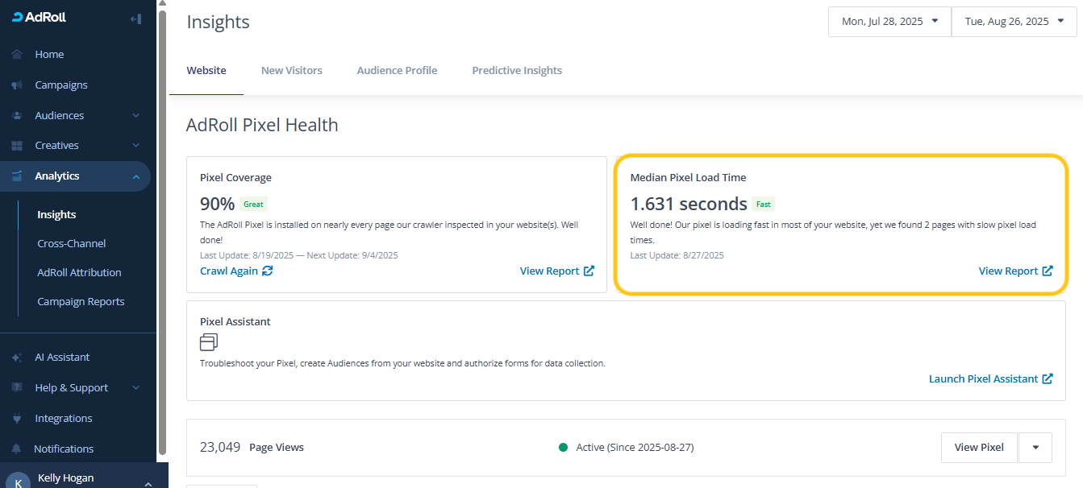This screenshot has height=488, width=1083.
Task: Click the Creatives grid icon
Action: (x=17, y=146)
